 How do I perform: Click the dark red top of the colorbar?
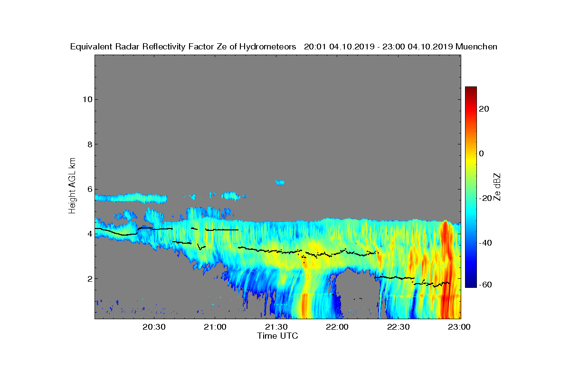[471, 90]
